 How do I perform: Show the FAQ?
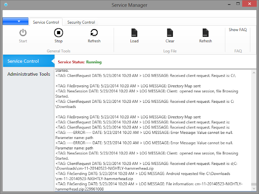(238, 30)
